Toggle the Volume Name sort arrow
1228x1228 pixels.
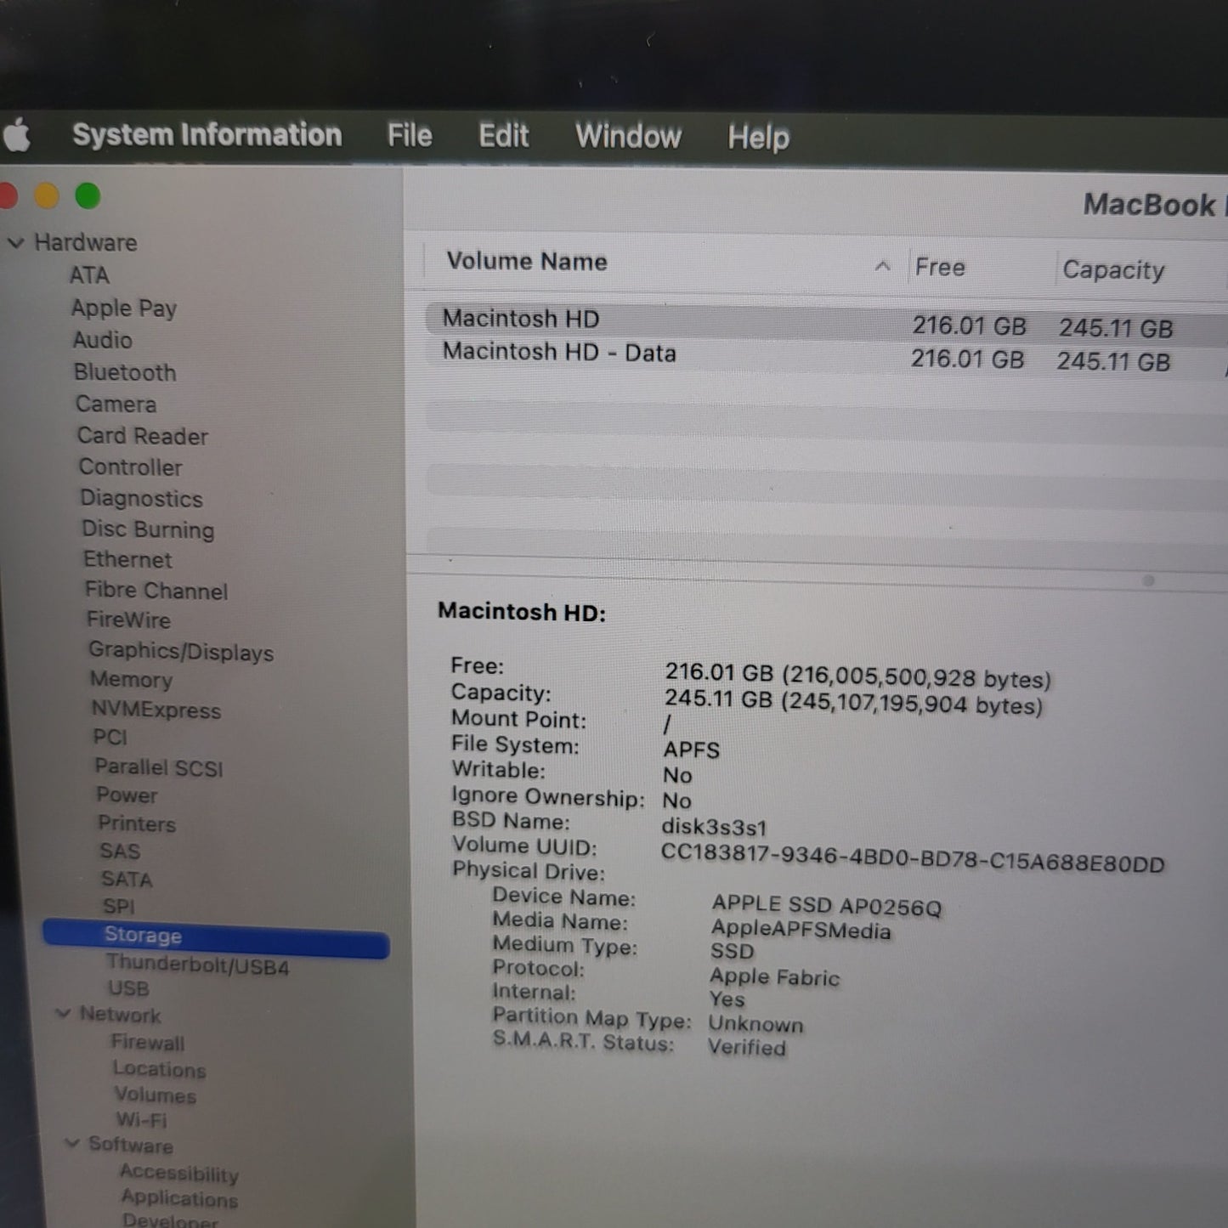tap(883, 266)
